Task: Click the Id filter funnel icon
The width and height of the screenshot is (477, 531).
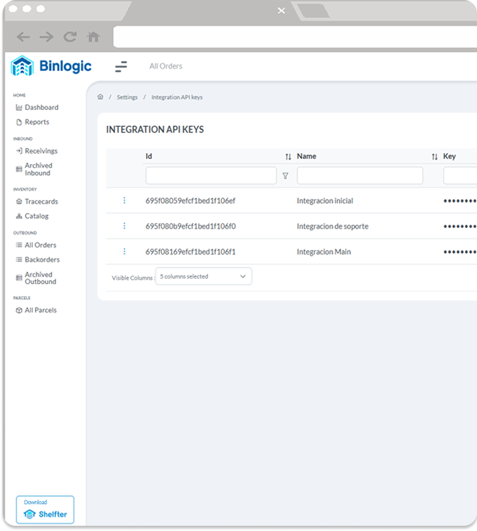Action: [x=286, y=175]
